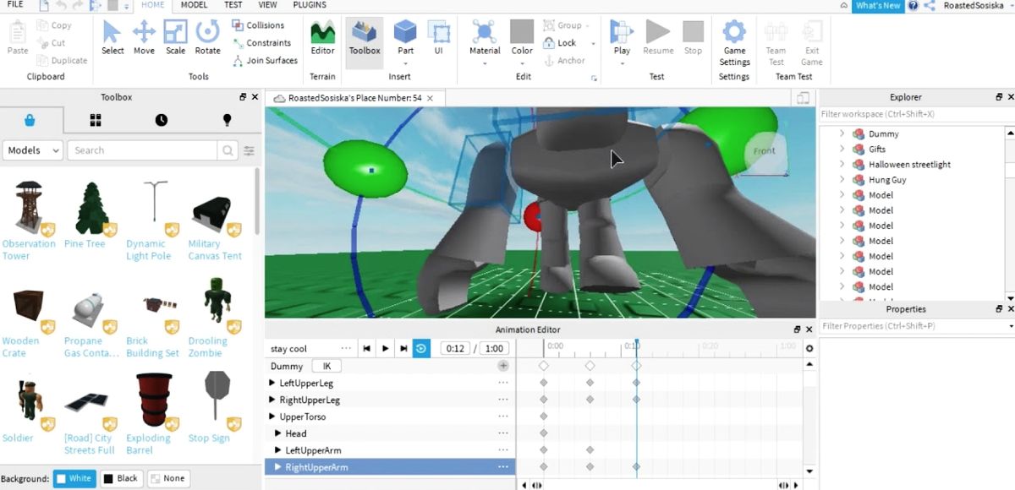Open the Models category dropdown
The width and height of the screenshot is (1015, 490).
pos(33,150)
